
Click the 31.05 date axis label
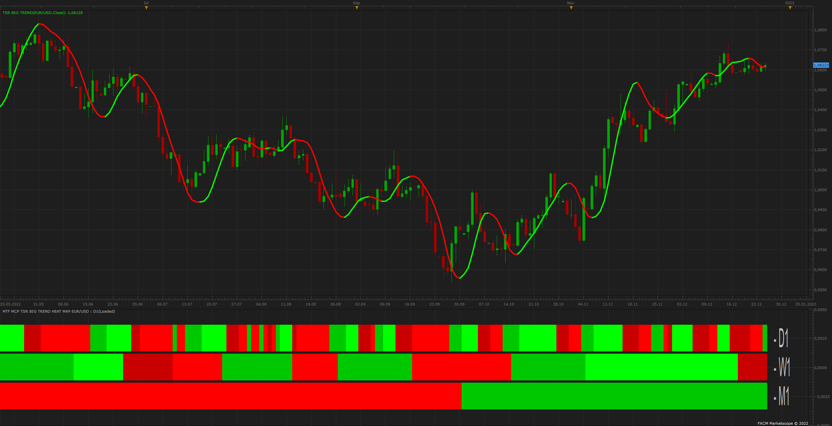coord(38,304)
